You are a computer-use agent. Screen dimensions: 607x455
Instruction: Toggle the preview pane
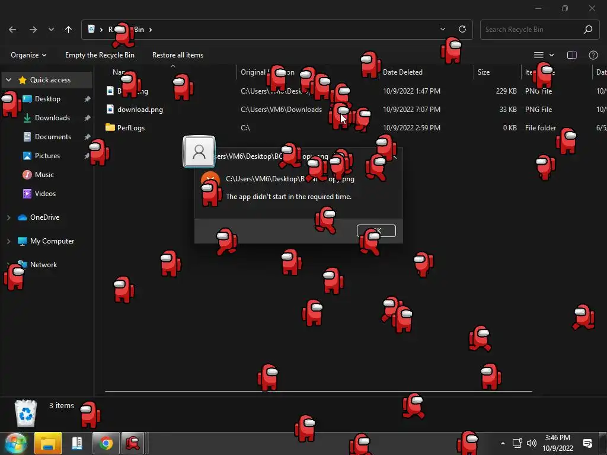(572, 55)
